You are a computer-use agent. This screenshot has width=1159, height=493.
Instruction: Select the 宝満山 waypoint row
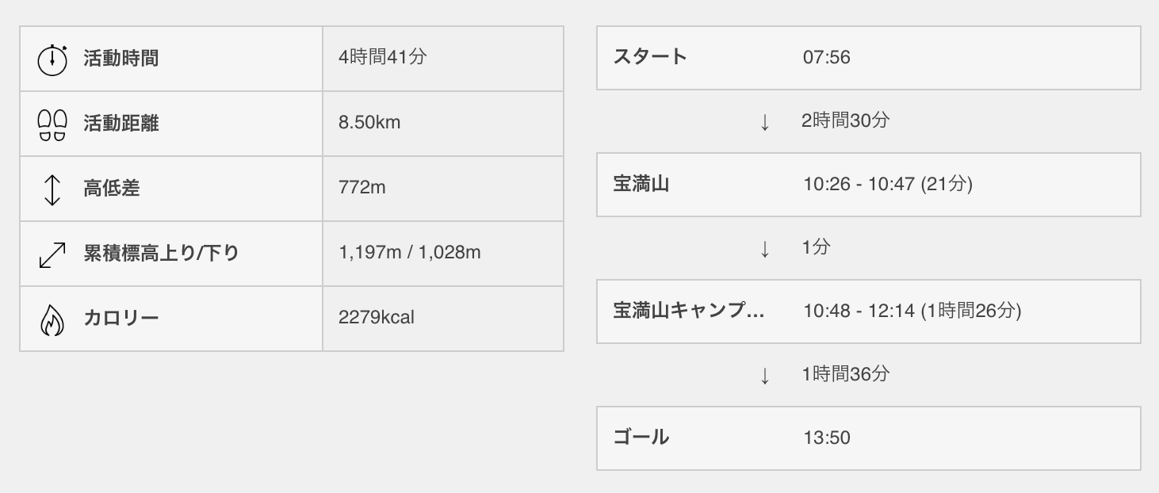(869, 185)
